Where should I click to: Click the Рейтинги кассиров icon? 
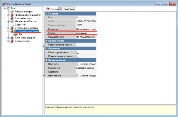coord(12,38)
